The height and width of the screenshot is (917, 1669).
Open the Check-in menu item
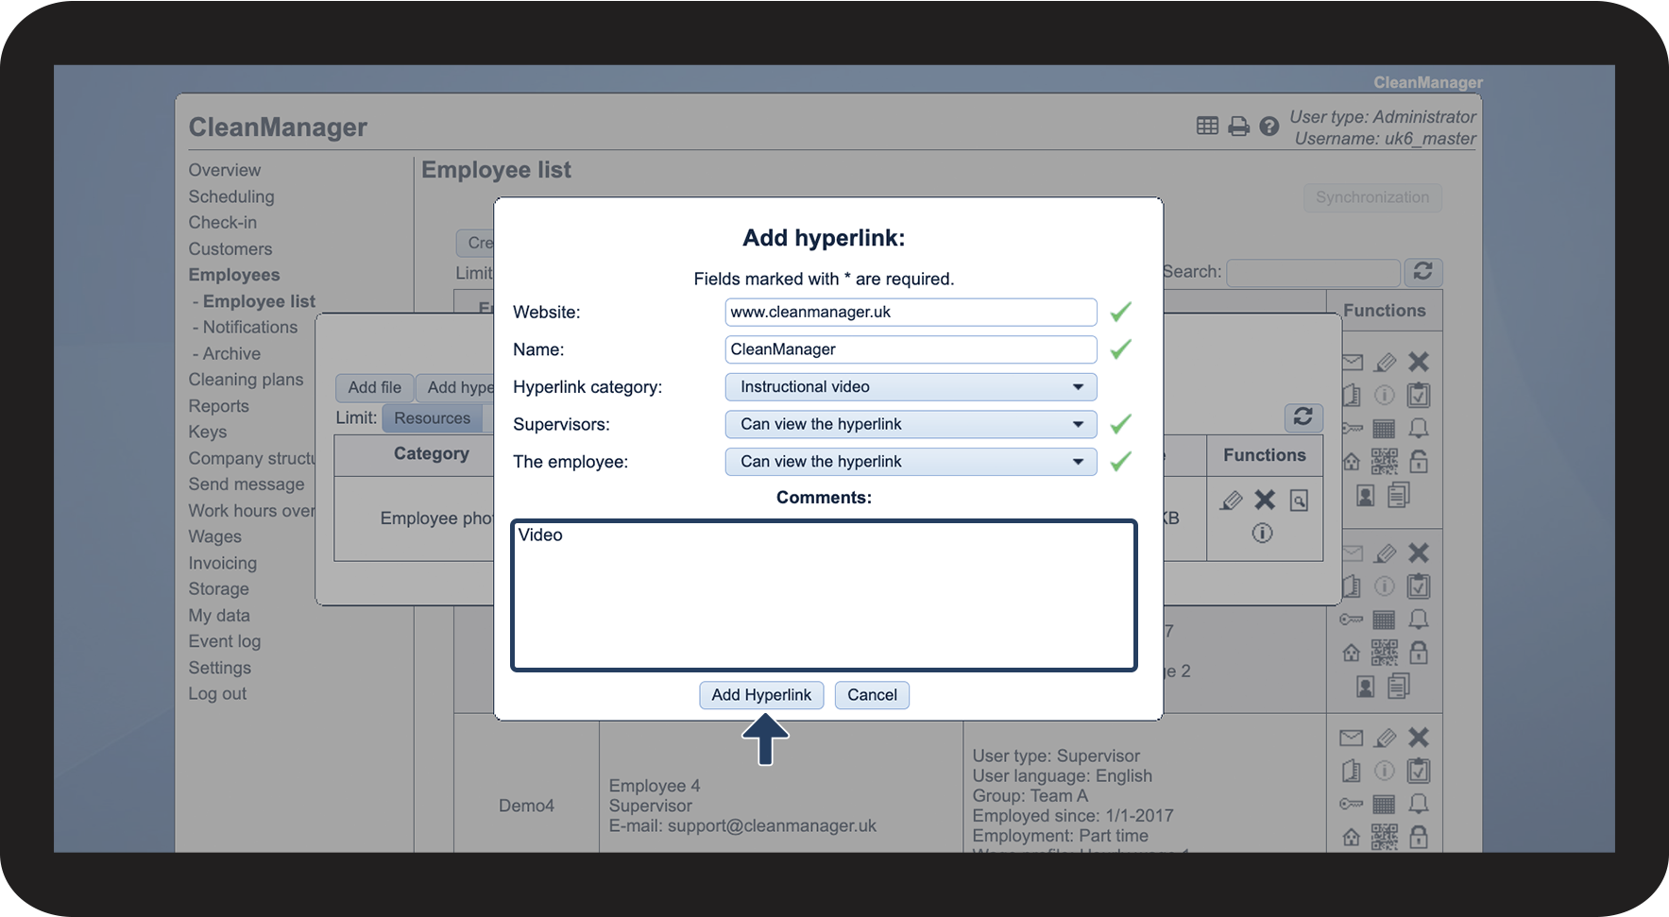223,223
